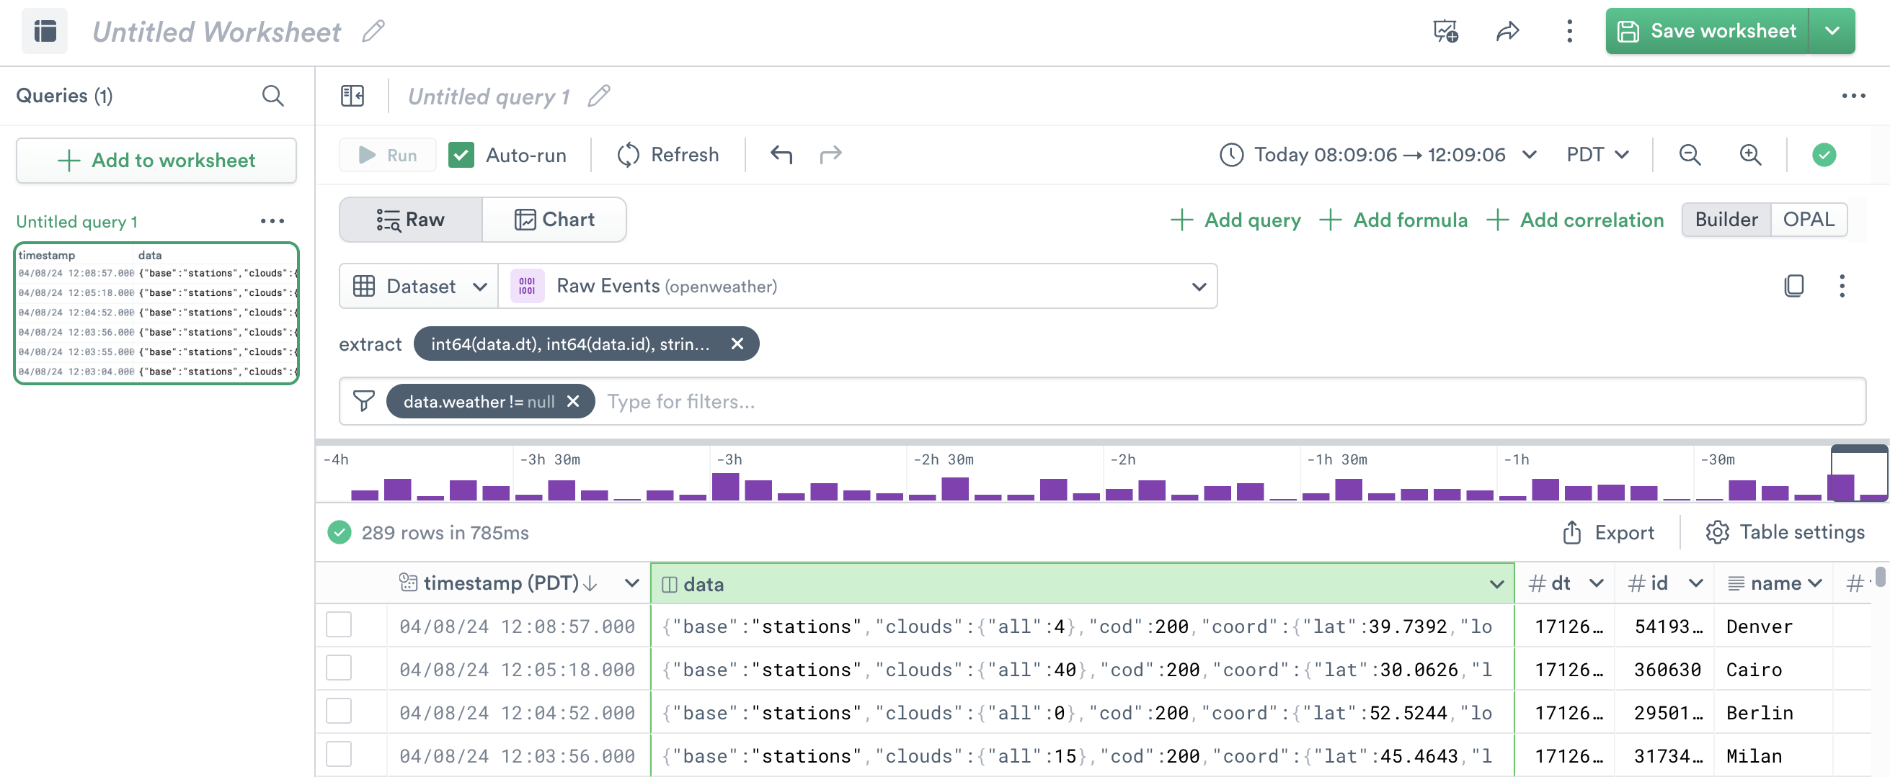Screen dimensions: 1890x777
Task: Select the Untitled query 1 thumbnail
Action: coord(156,313)
